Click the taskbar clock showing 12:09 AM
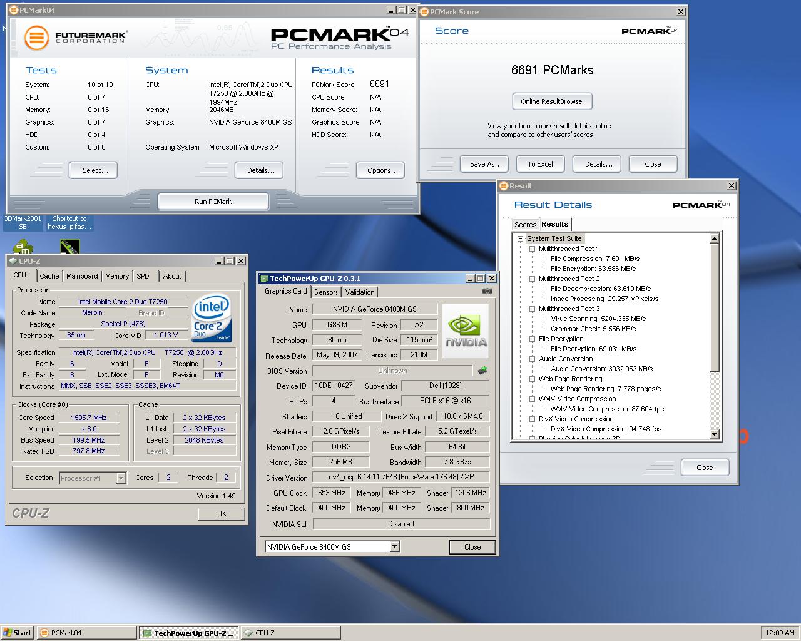The width and height of the screenshot is (801, 641). (780, 633)
